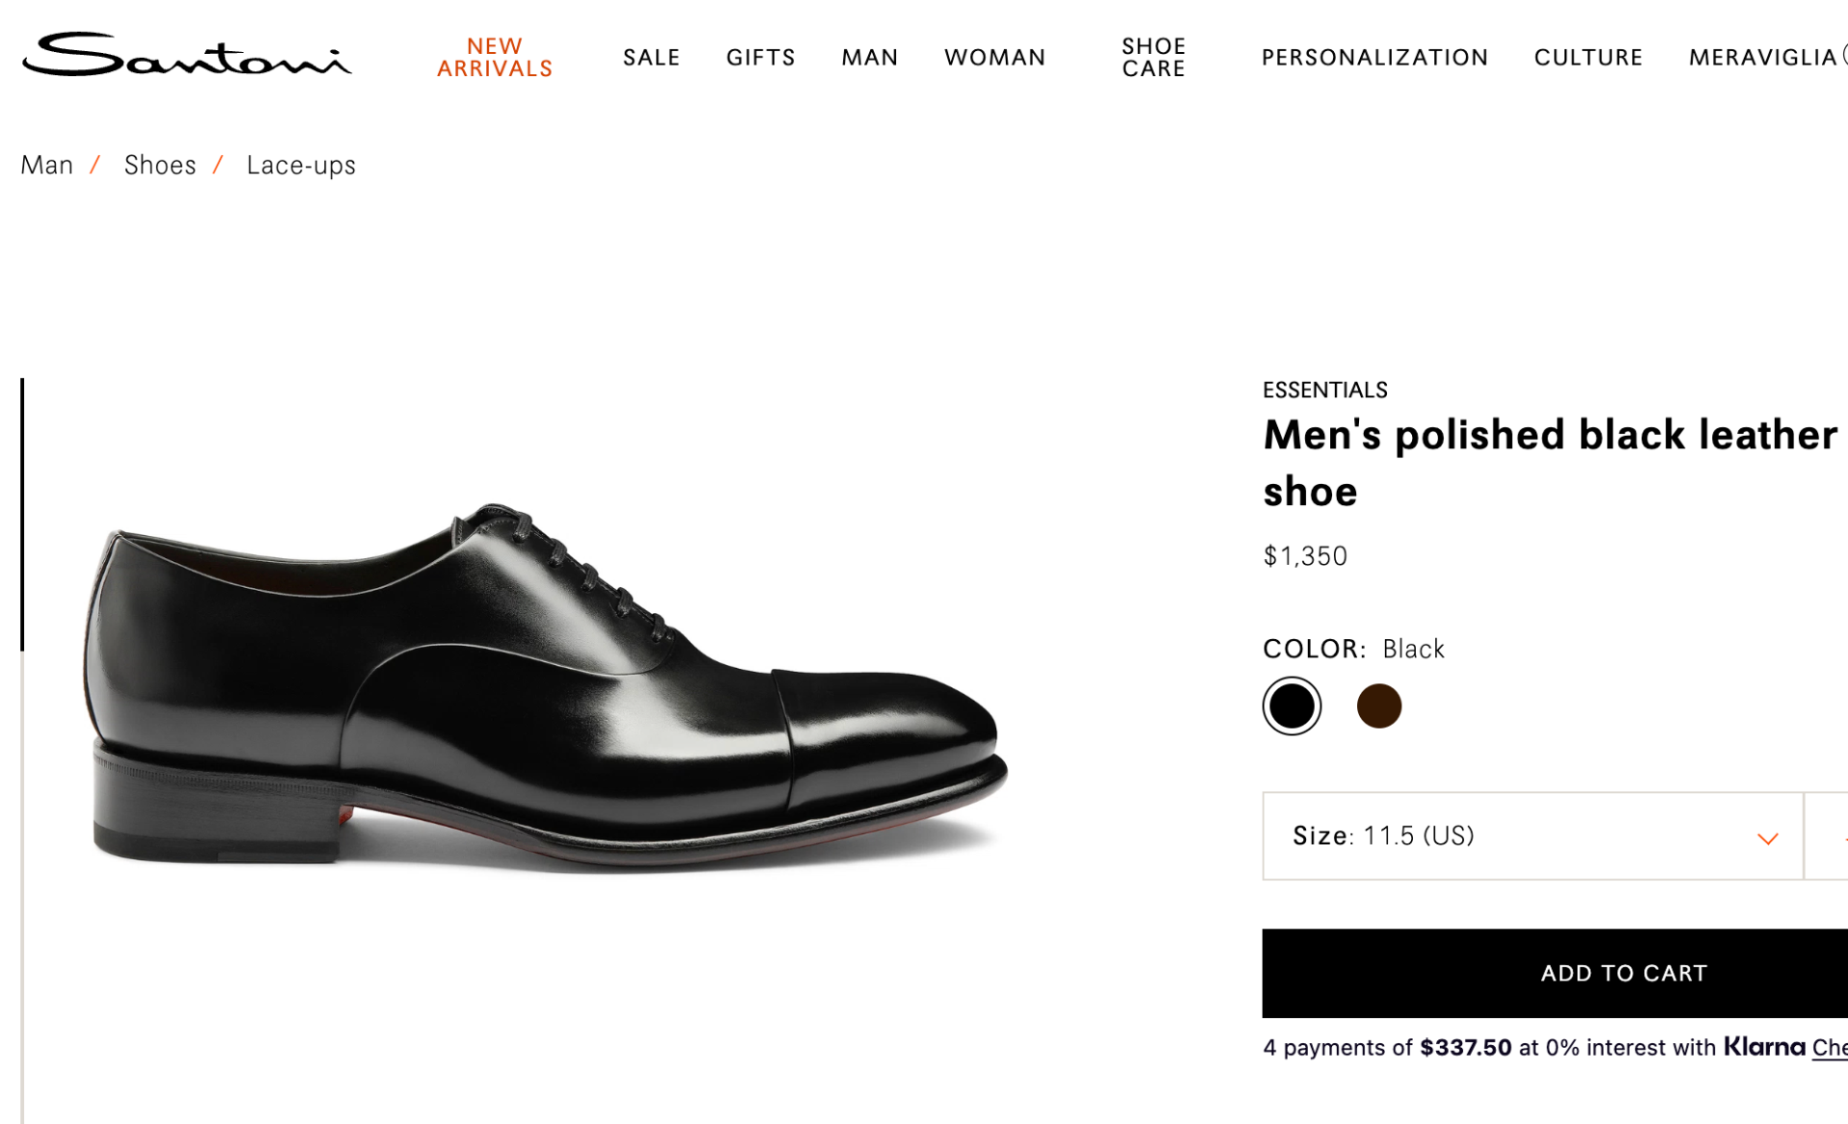
Task: Open the SALE menu
Action: tap(651, 57)
